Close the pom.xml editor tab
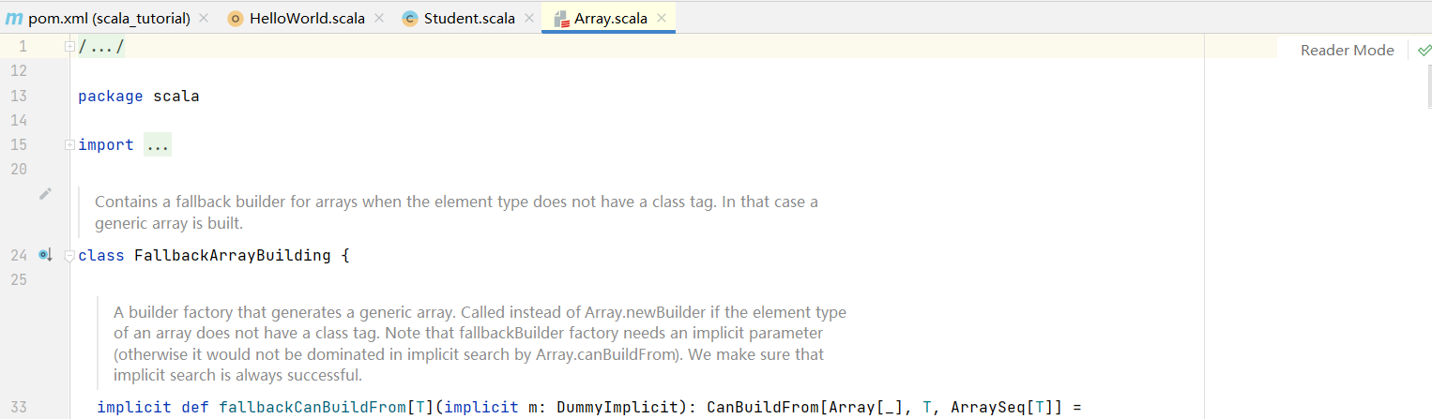Image resolution: width=1432 pixels, height=419 pixels. [204, 19]
